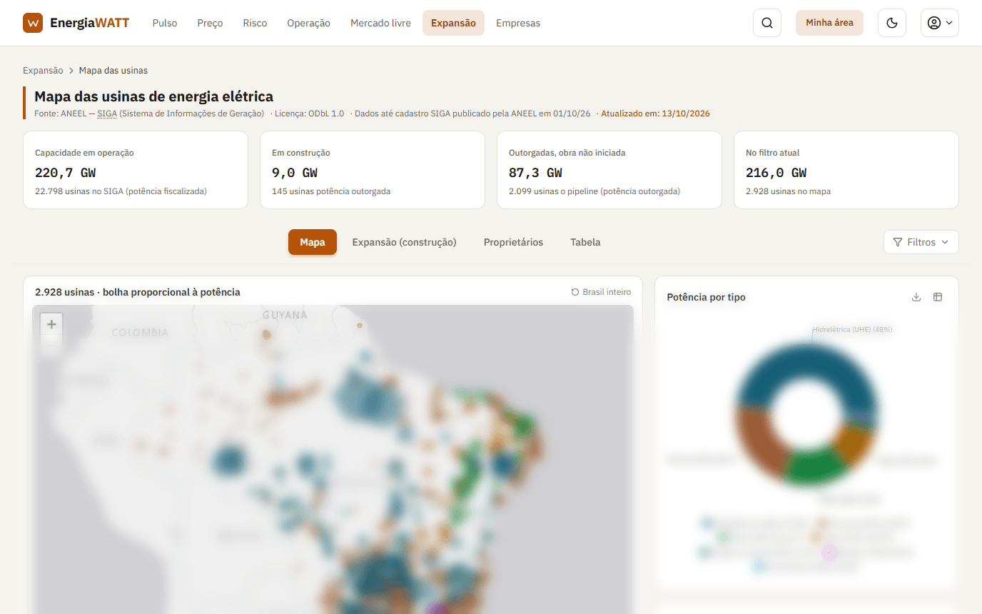Click the 216,0 GW value
The height and width of the screenshot is (614, 982).
point(776,173)
